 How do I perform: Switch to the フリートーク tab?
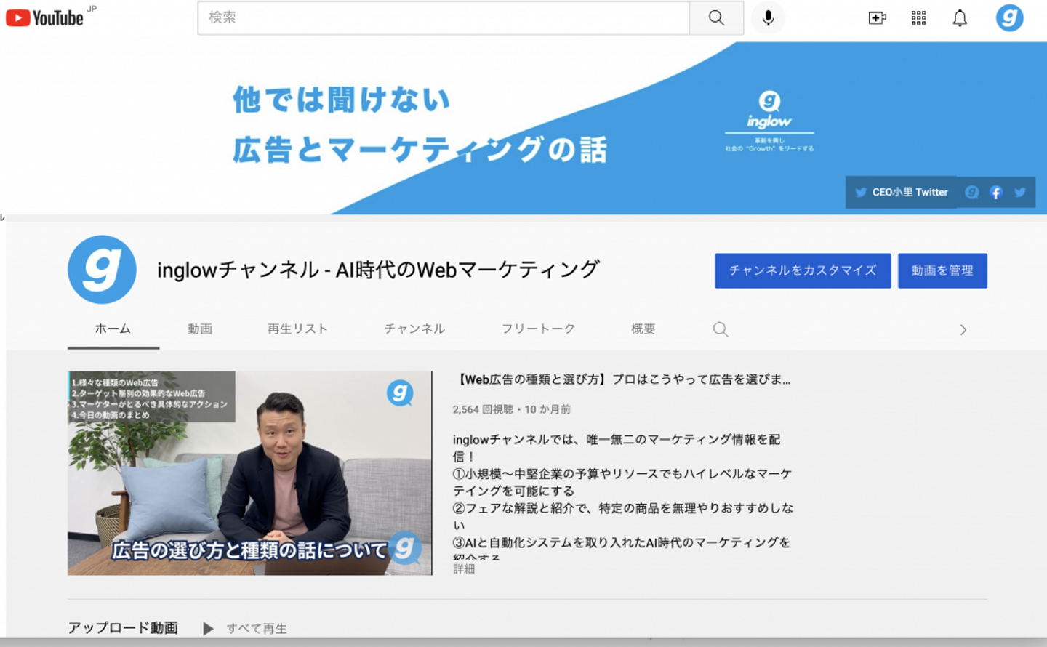(538, 329)
